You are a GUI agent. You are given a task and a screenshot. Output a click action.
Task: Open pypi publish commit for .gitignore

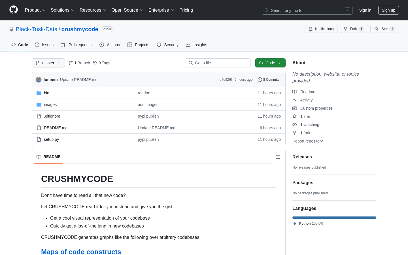148,116
